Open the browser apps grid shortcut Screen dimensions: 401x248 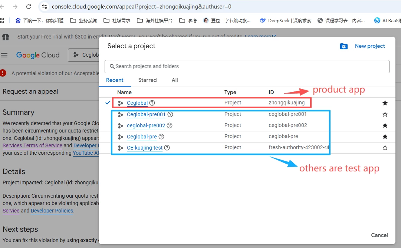point(2,20)
